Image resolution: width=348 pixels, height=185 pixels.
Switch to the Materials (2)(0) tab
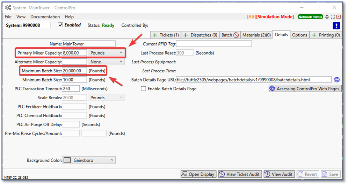256,35
